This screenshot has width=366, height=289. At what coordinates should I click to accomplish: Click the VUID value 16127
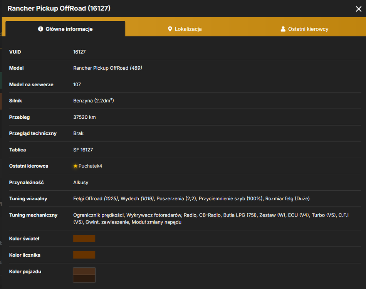[79, 52]
